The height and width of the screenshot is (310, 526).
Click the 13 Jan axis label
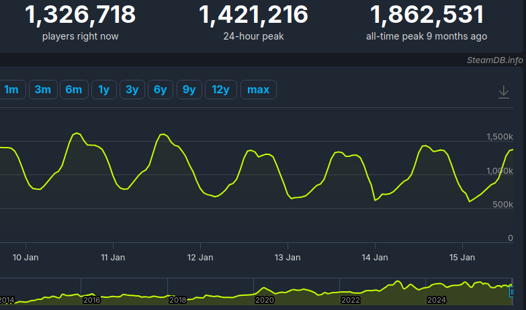[x=288, y=258]
